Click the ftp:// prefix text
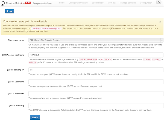 pyautogui.click(x=147, y=60)
